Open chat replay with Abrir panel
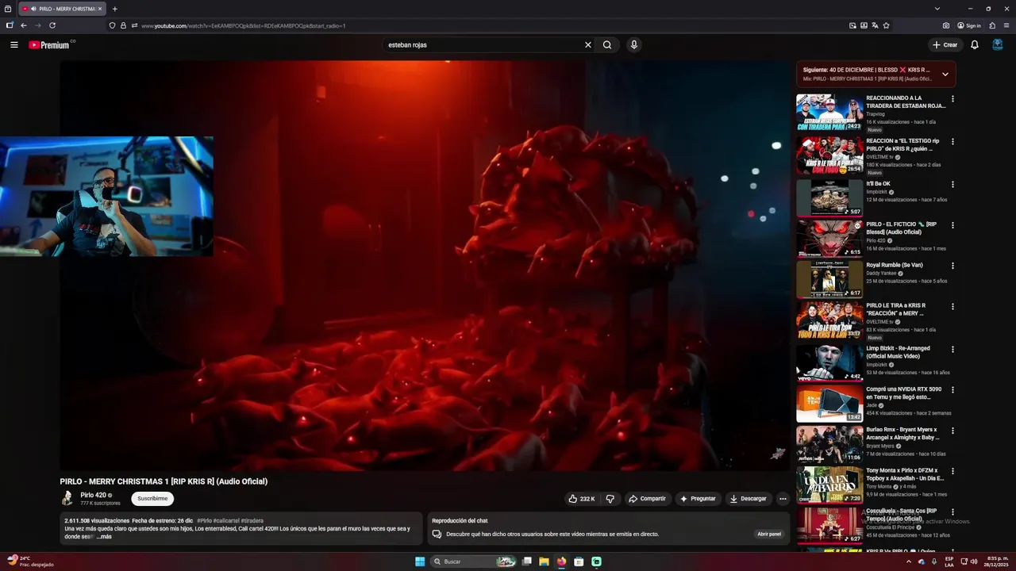 [769, 535]
